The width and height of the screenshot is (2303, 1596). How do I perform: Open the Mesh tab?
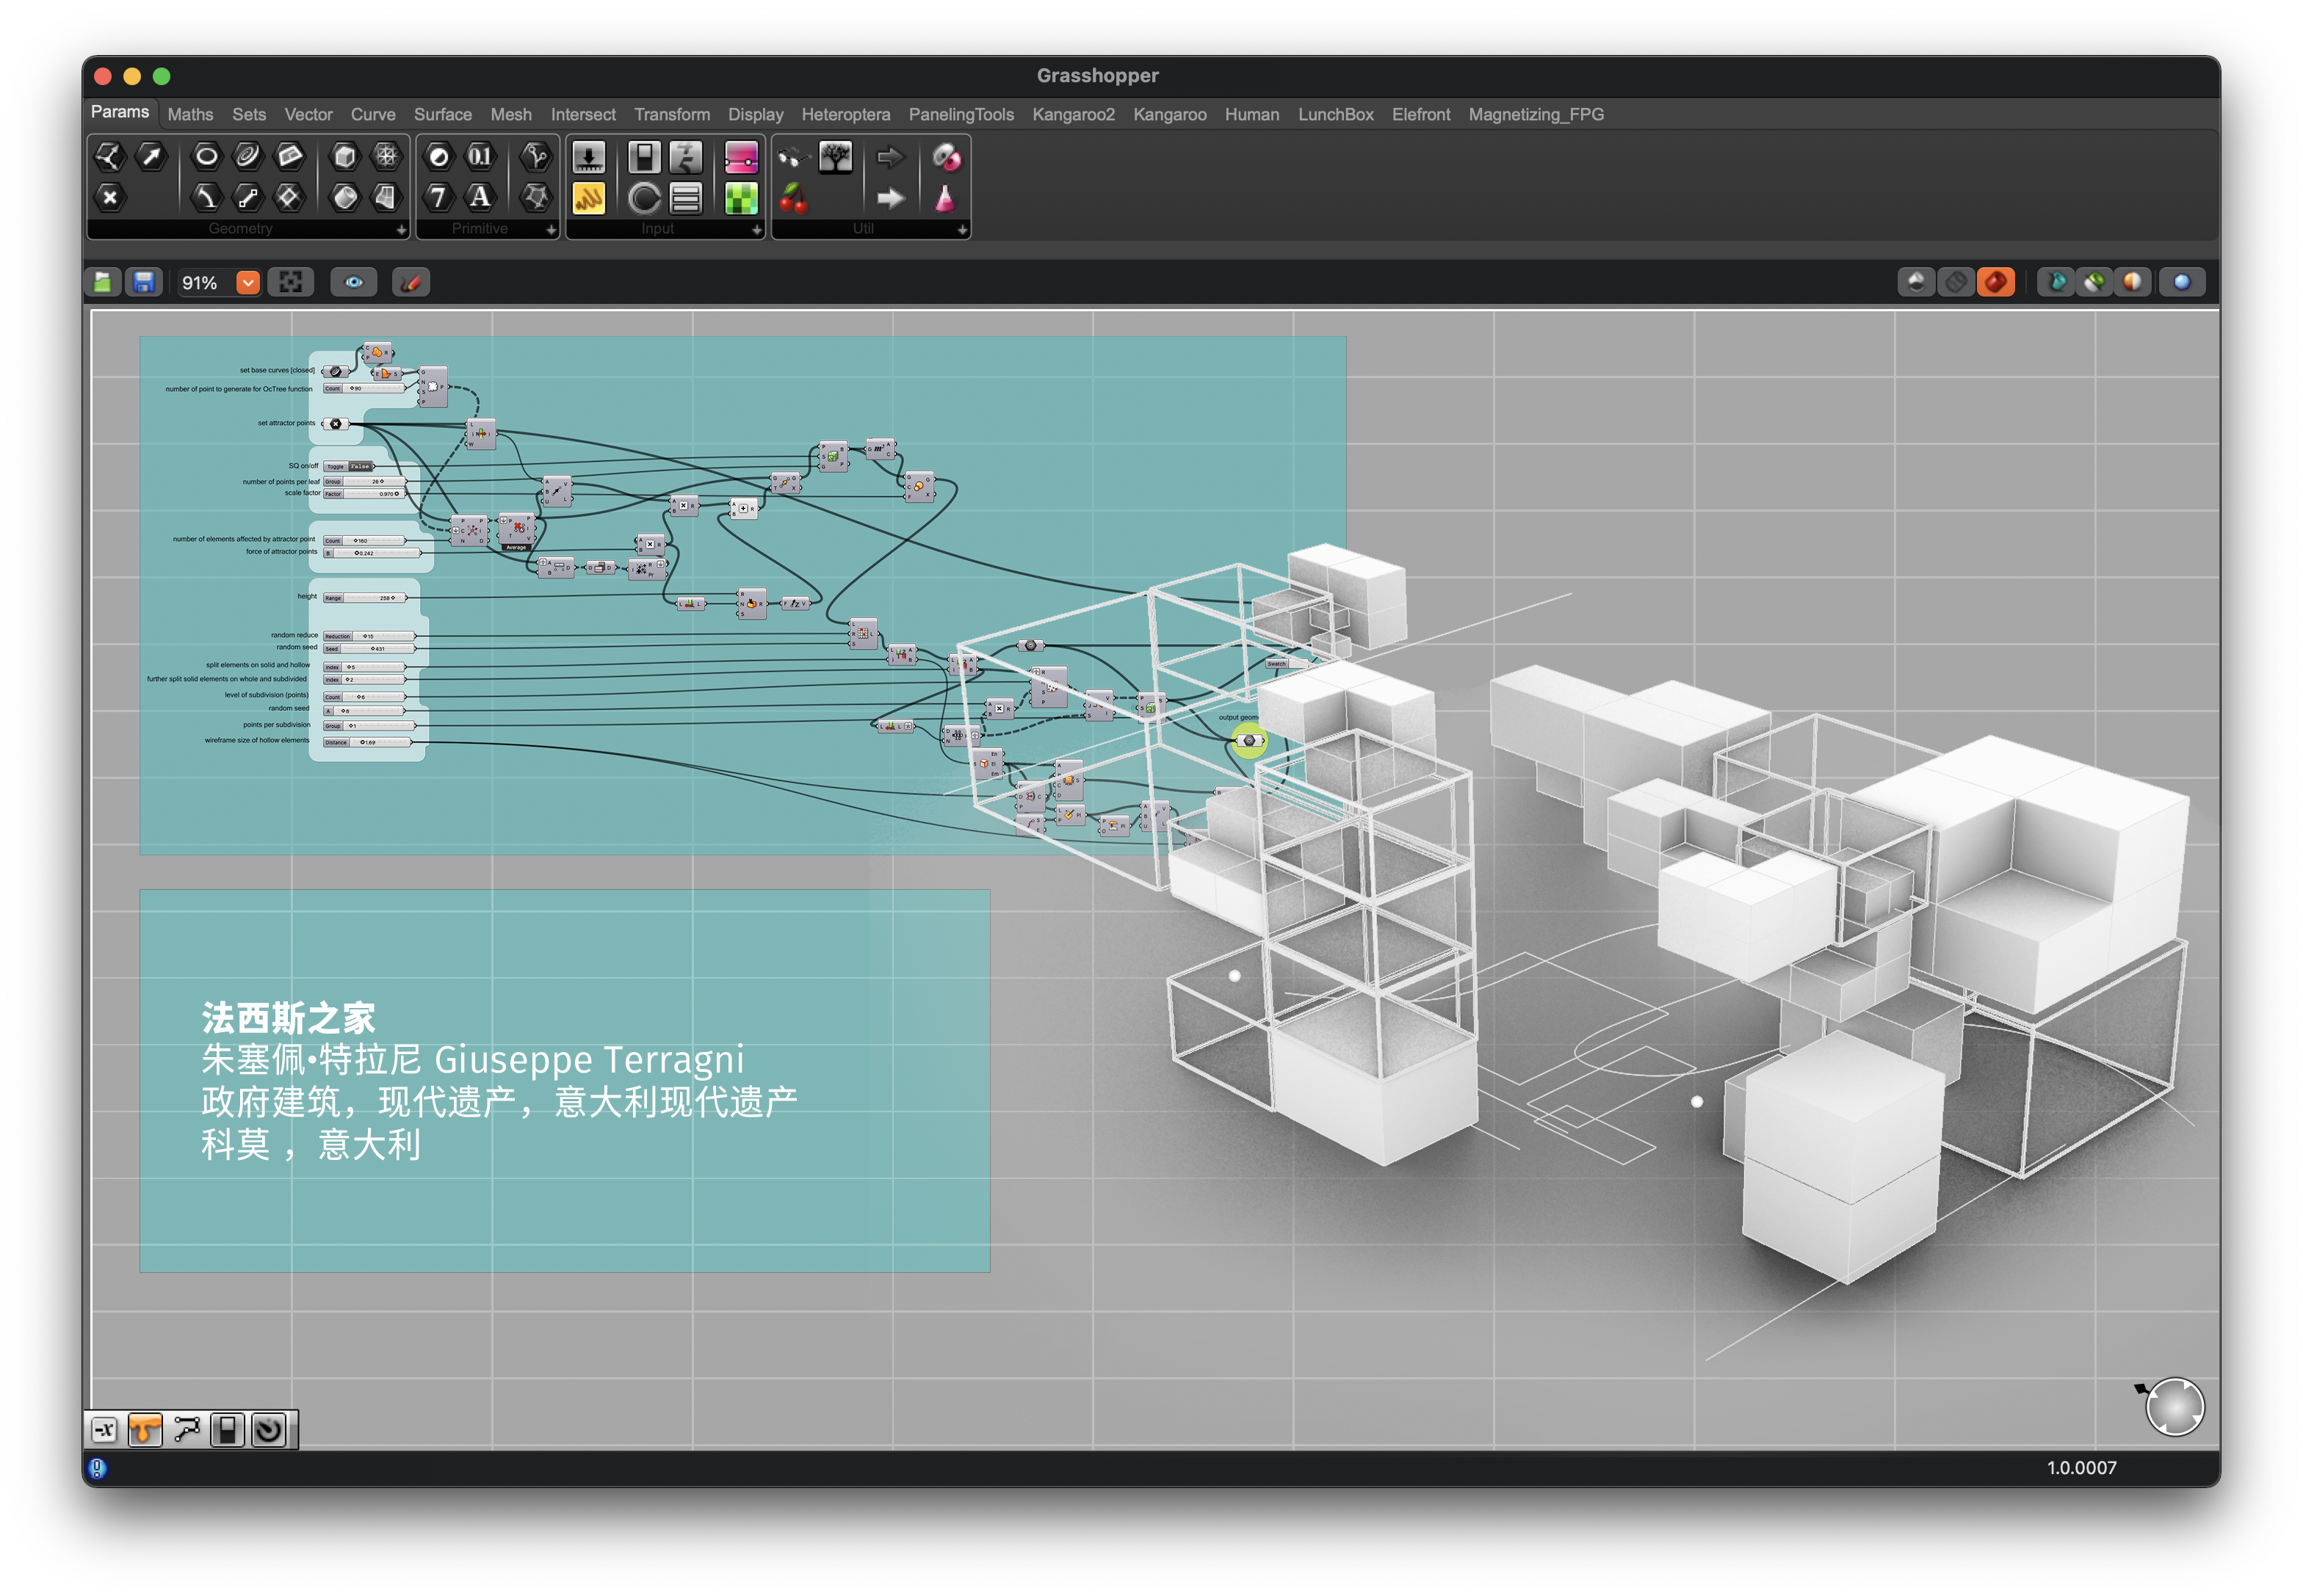(510, 115)
